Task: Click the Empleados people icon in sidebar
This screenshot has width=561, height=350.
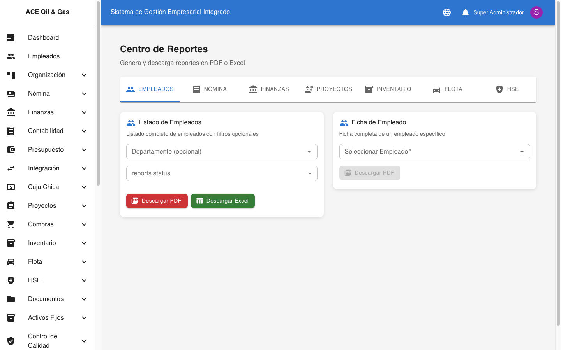Action: coord(11,56)
